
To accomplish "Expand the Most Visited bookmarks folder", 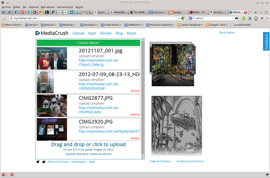I will 12,25.
